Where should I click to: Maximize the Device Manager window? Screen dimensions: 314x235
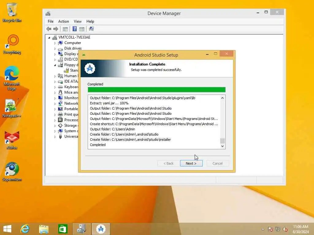[x=266, y=12]
